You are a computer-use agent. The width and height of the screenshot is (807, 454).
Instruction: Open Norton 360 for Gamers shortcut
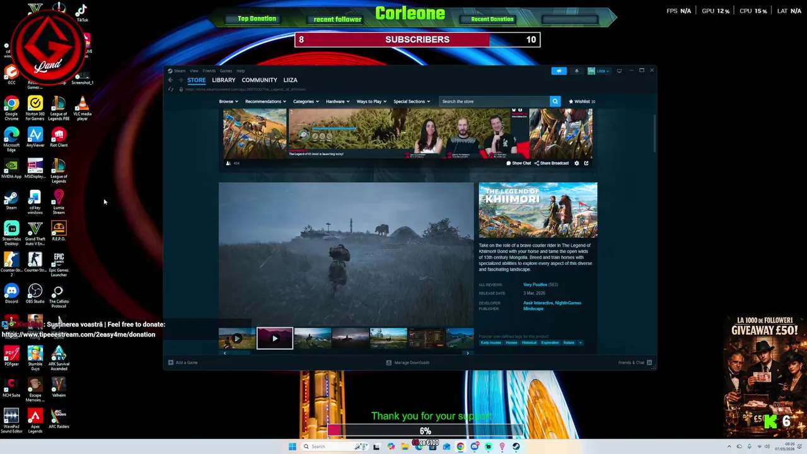coord(35,107)
